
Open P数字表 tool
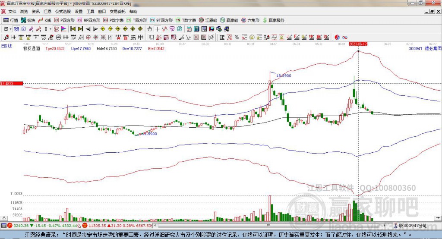tap(114, 20)
